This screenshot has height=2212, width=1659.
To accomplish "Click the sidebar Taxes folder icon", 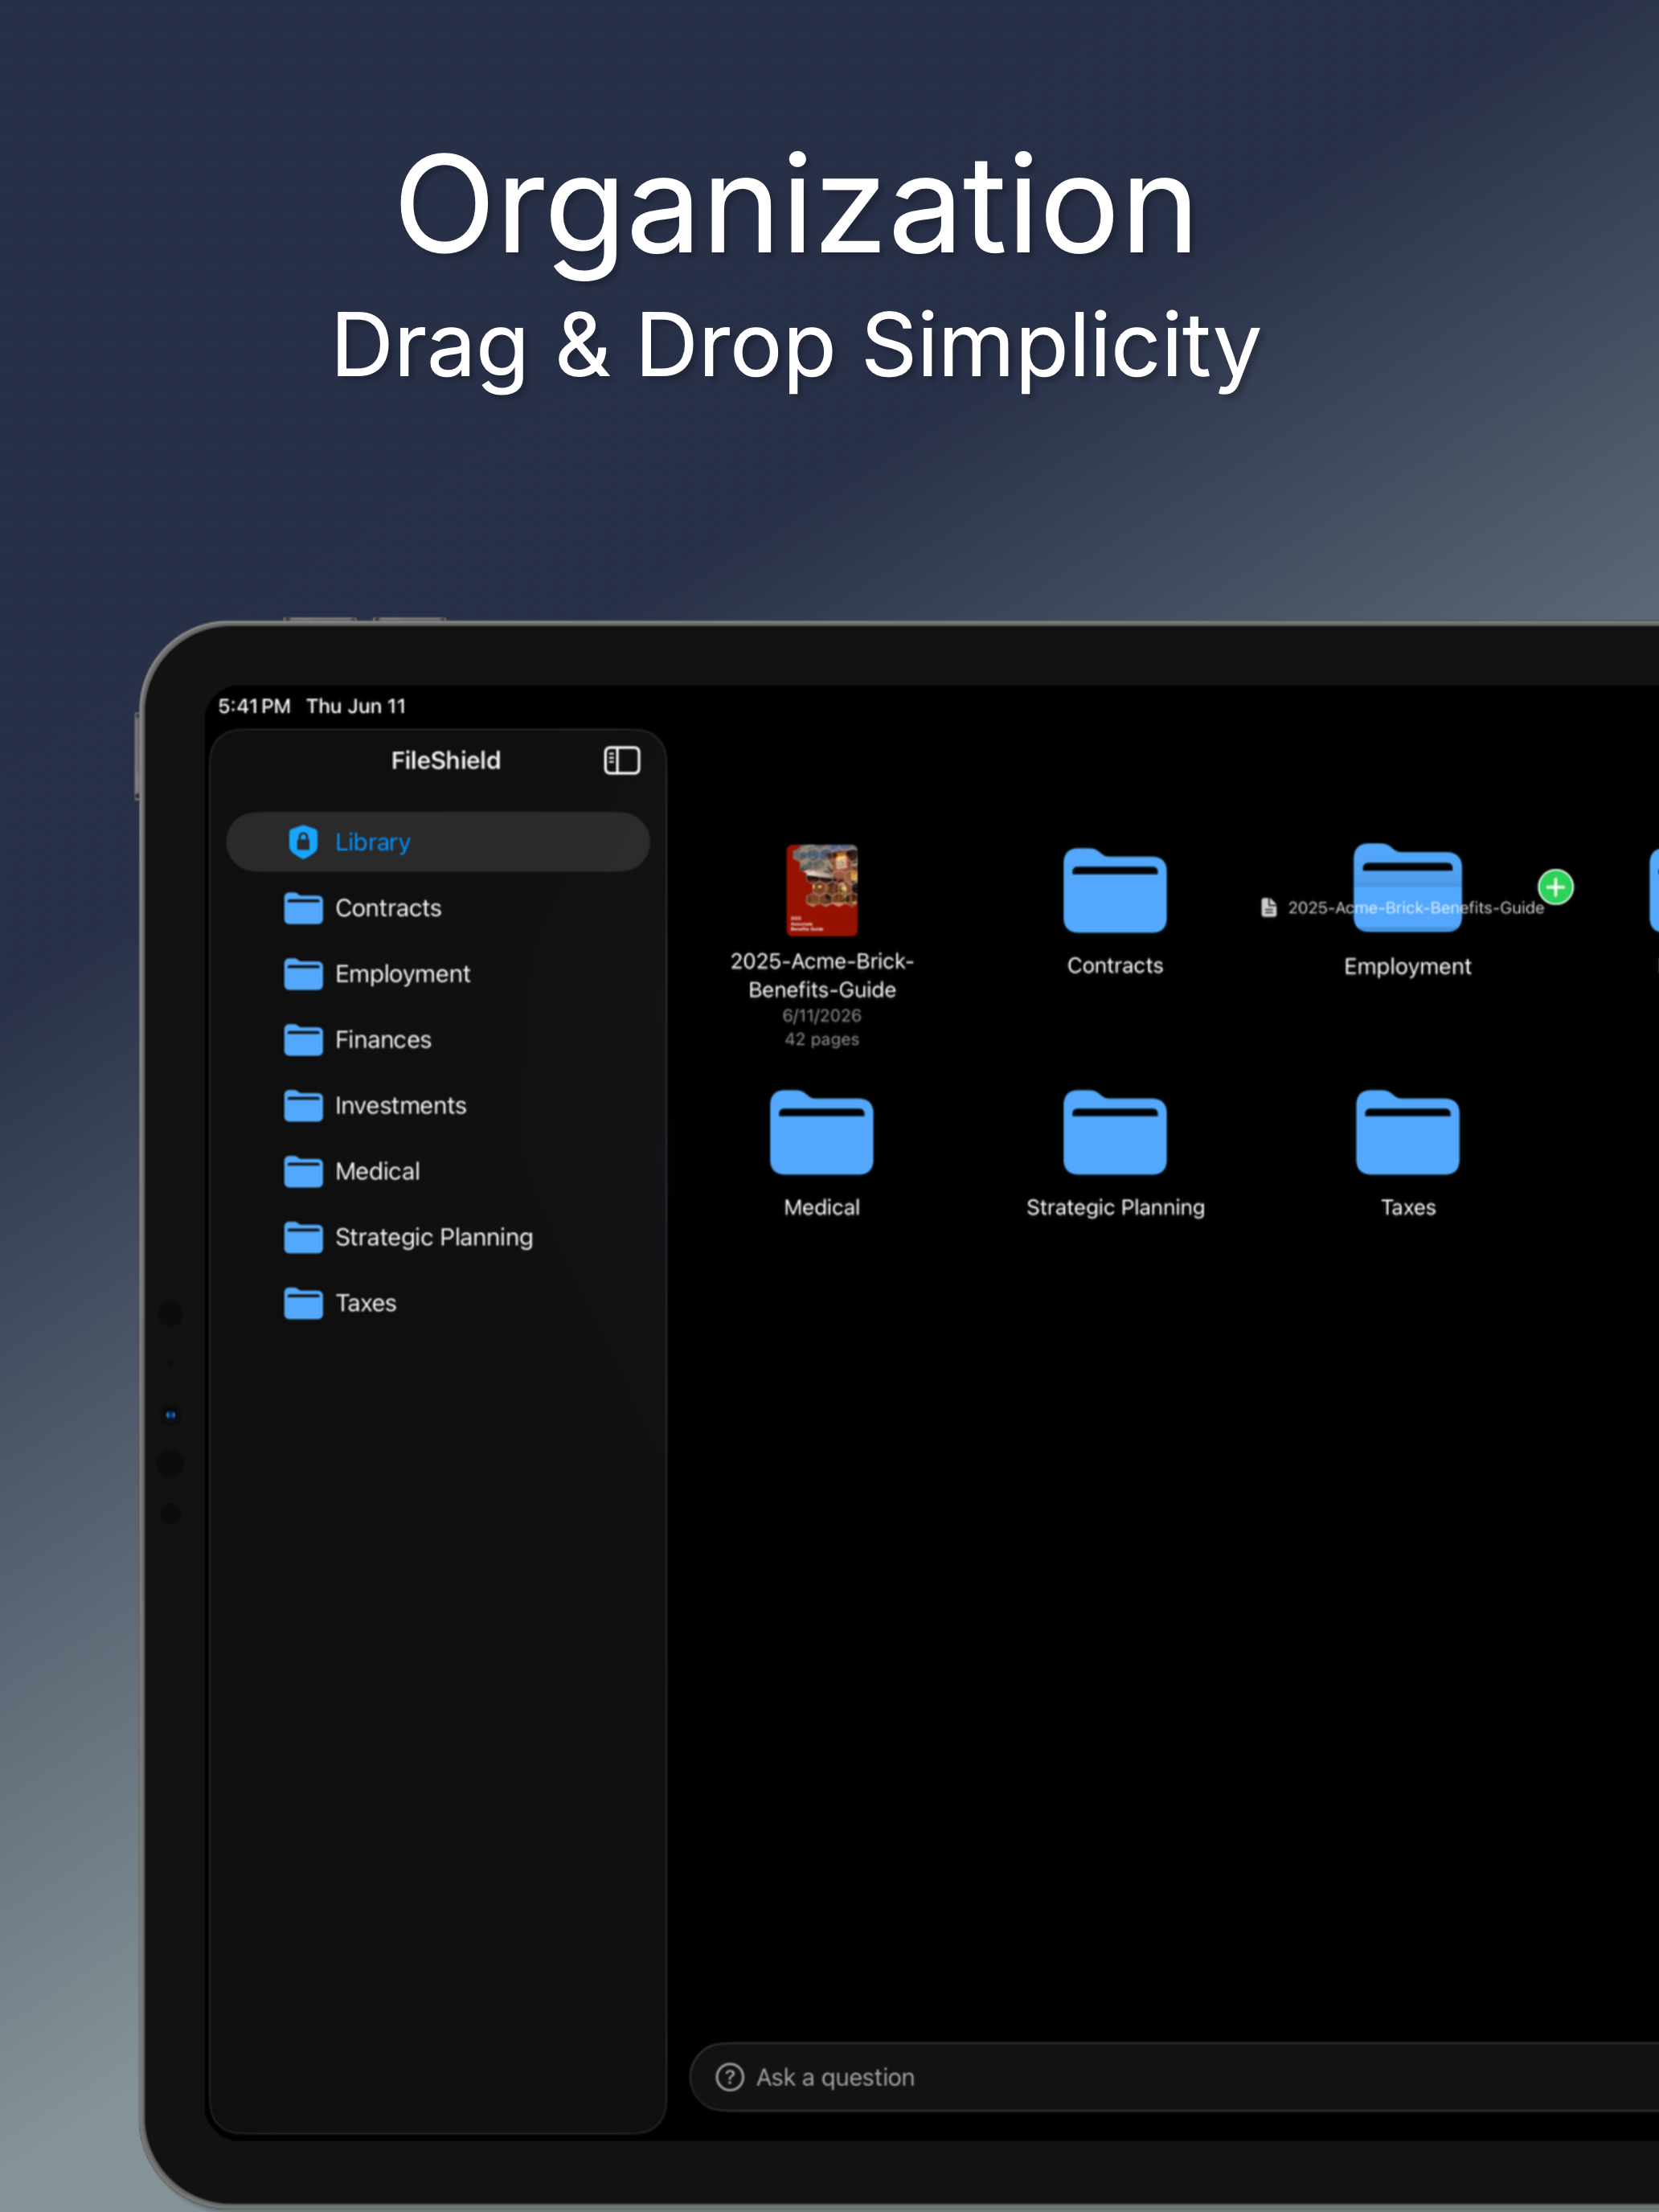I will click(x=303, y=1303).
